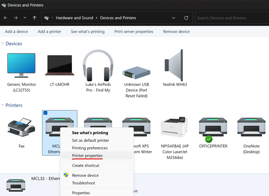Collapse the Printers section

click(3, 105)
